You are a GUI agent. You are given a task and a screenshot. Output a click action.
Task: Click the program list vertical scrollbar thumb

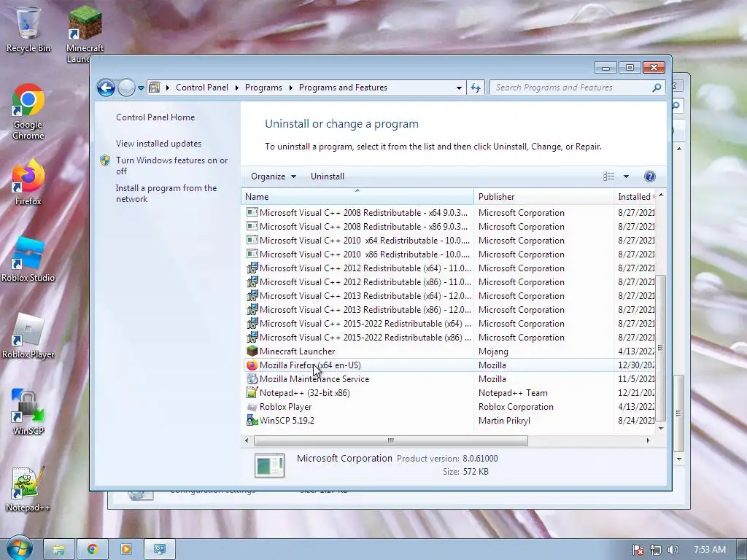pyautogui.click(x=661, y=348)
